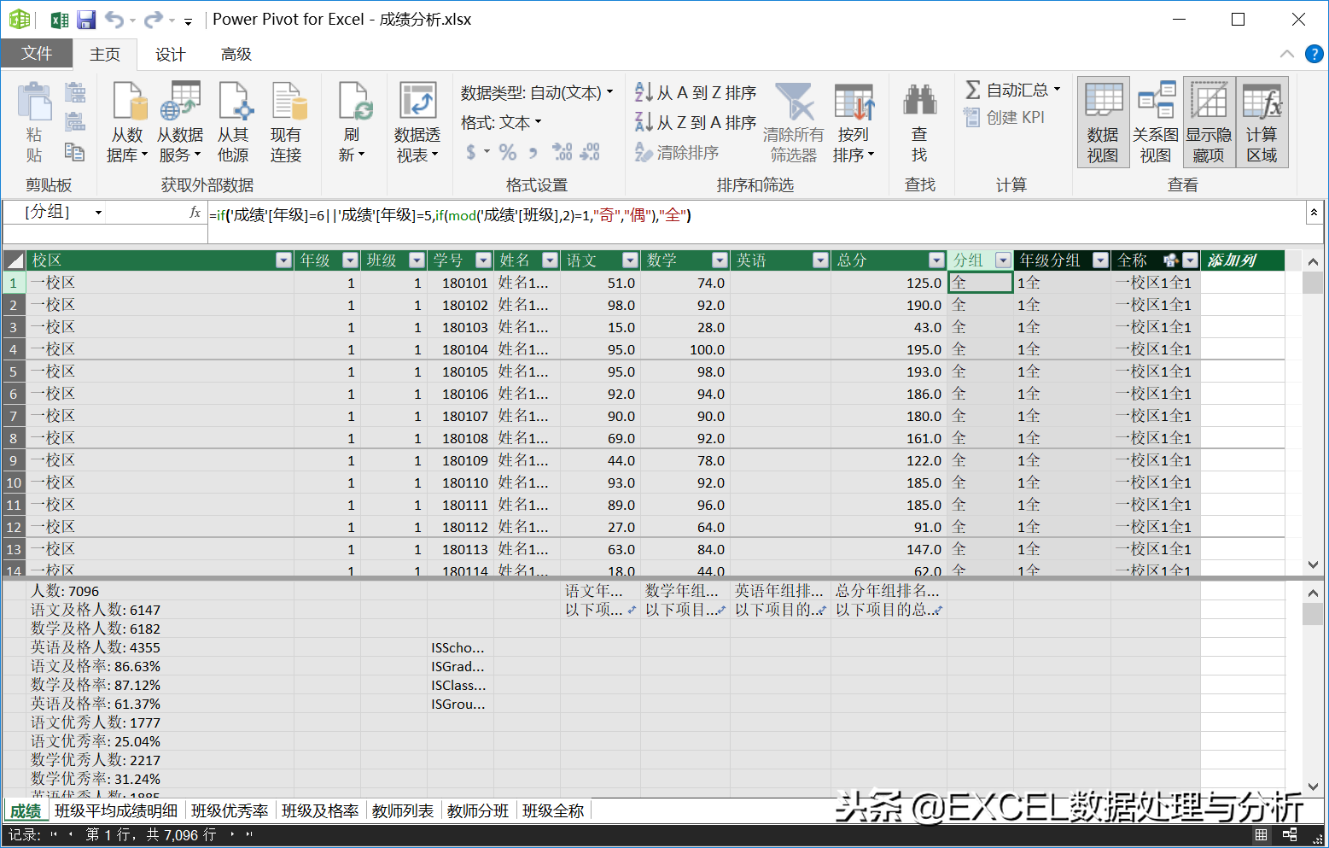The image size is (1329, 848).
Task: Select row header 9
Action: (x=15, y=460)
